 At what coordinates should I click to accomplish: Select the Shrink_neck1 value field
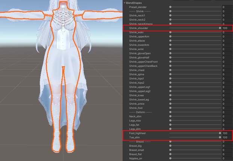227,15
